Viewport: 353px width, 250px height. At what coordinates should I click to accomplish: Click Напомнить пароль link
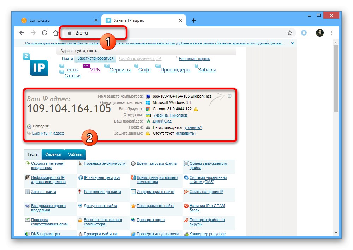[194, 59]
